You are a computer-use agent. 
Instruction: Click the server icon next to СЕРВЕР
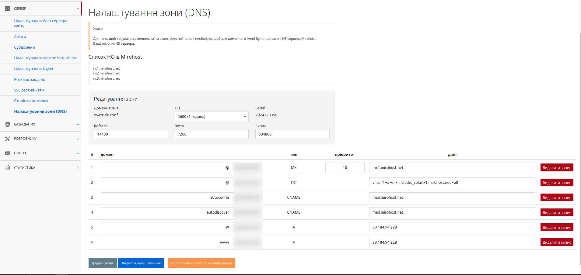8,9
